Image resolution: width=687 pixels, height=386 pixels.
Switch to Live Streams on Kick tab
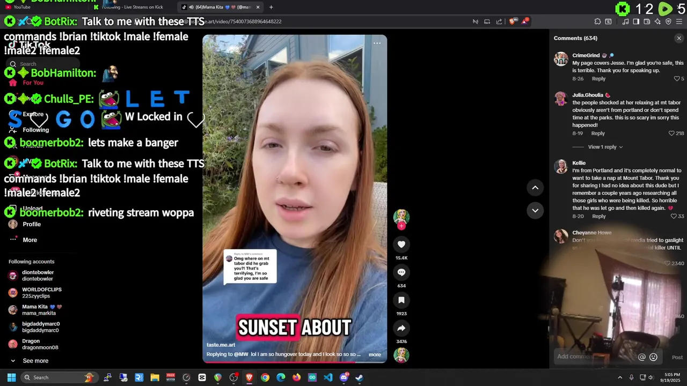click(x=133, y=7)
